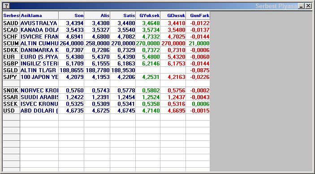
Task: Click the SAUD GYuksek value 3,4648
Action: pos(148,23)
